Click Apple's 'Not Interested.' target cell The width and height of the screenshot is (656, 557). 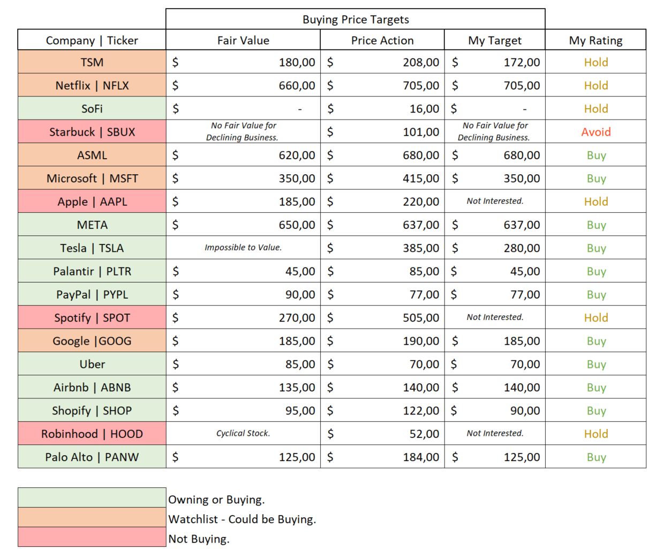(x=495, y=202)
